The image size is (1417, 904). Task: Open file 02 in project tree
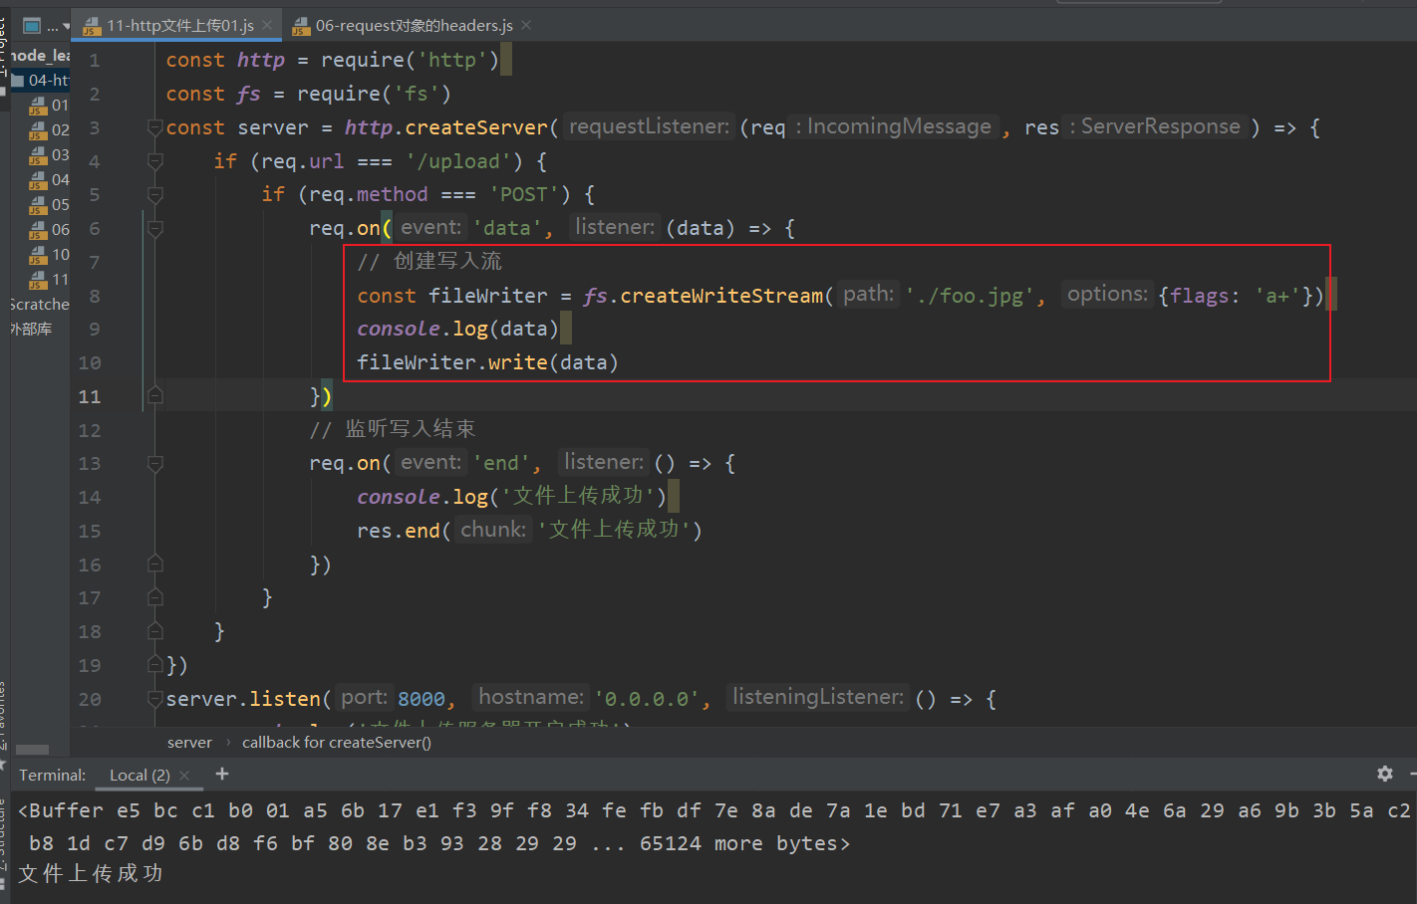point(50,129)
